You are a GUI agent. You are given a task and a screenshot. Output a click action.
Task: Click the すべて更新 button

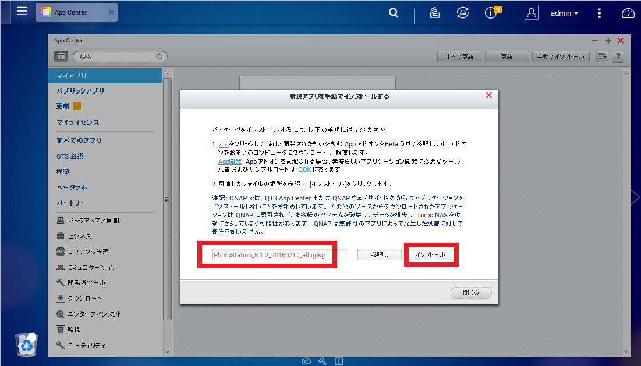coord(459,57)
